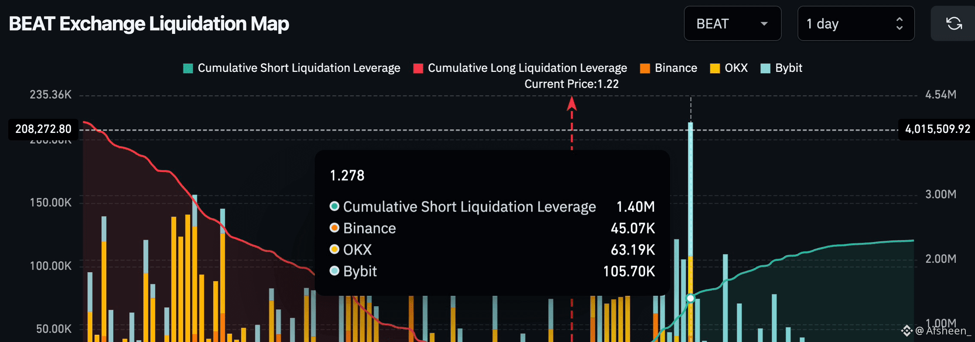
Task: Select the 235.36K left axis label
Action: pos(51,95)
